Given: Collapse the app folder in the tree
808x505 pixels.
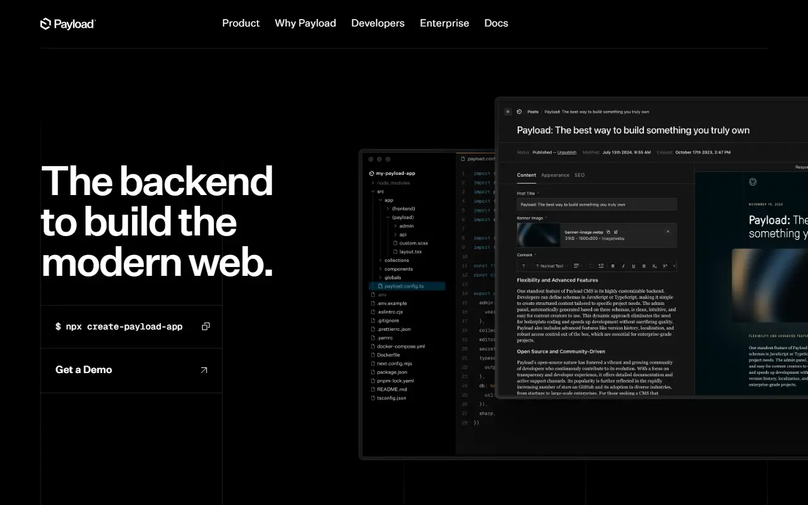Looking at the screenshot, I should pyautogui.click(x=385, y=200).
